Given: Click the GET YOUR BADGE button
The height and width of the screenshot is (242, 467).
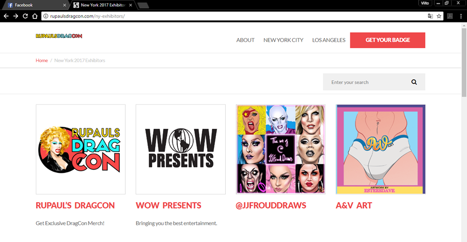Looking at the screenshot, I should [388, 40].
